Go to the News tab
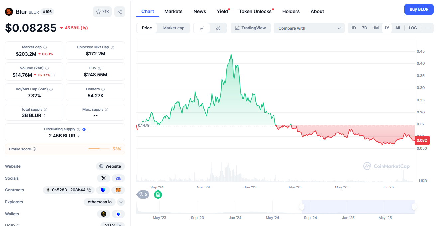Screen dimensions: 438x226 [x=200, y=11]
